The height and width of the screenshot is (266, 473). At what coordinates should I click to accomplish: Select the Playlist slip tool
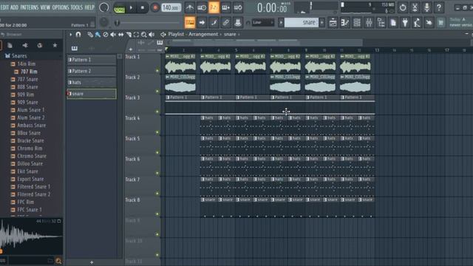click(121, 35)
